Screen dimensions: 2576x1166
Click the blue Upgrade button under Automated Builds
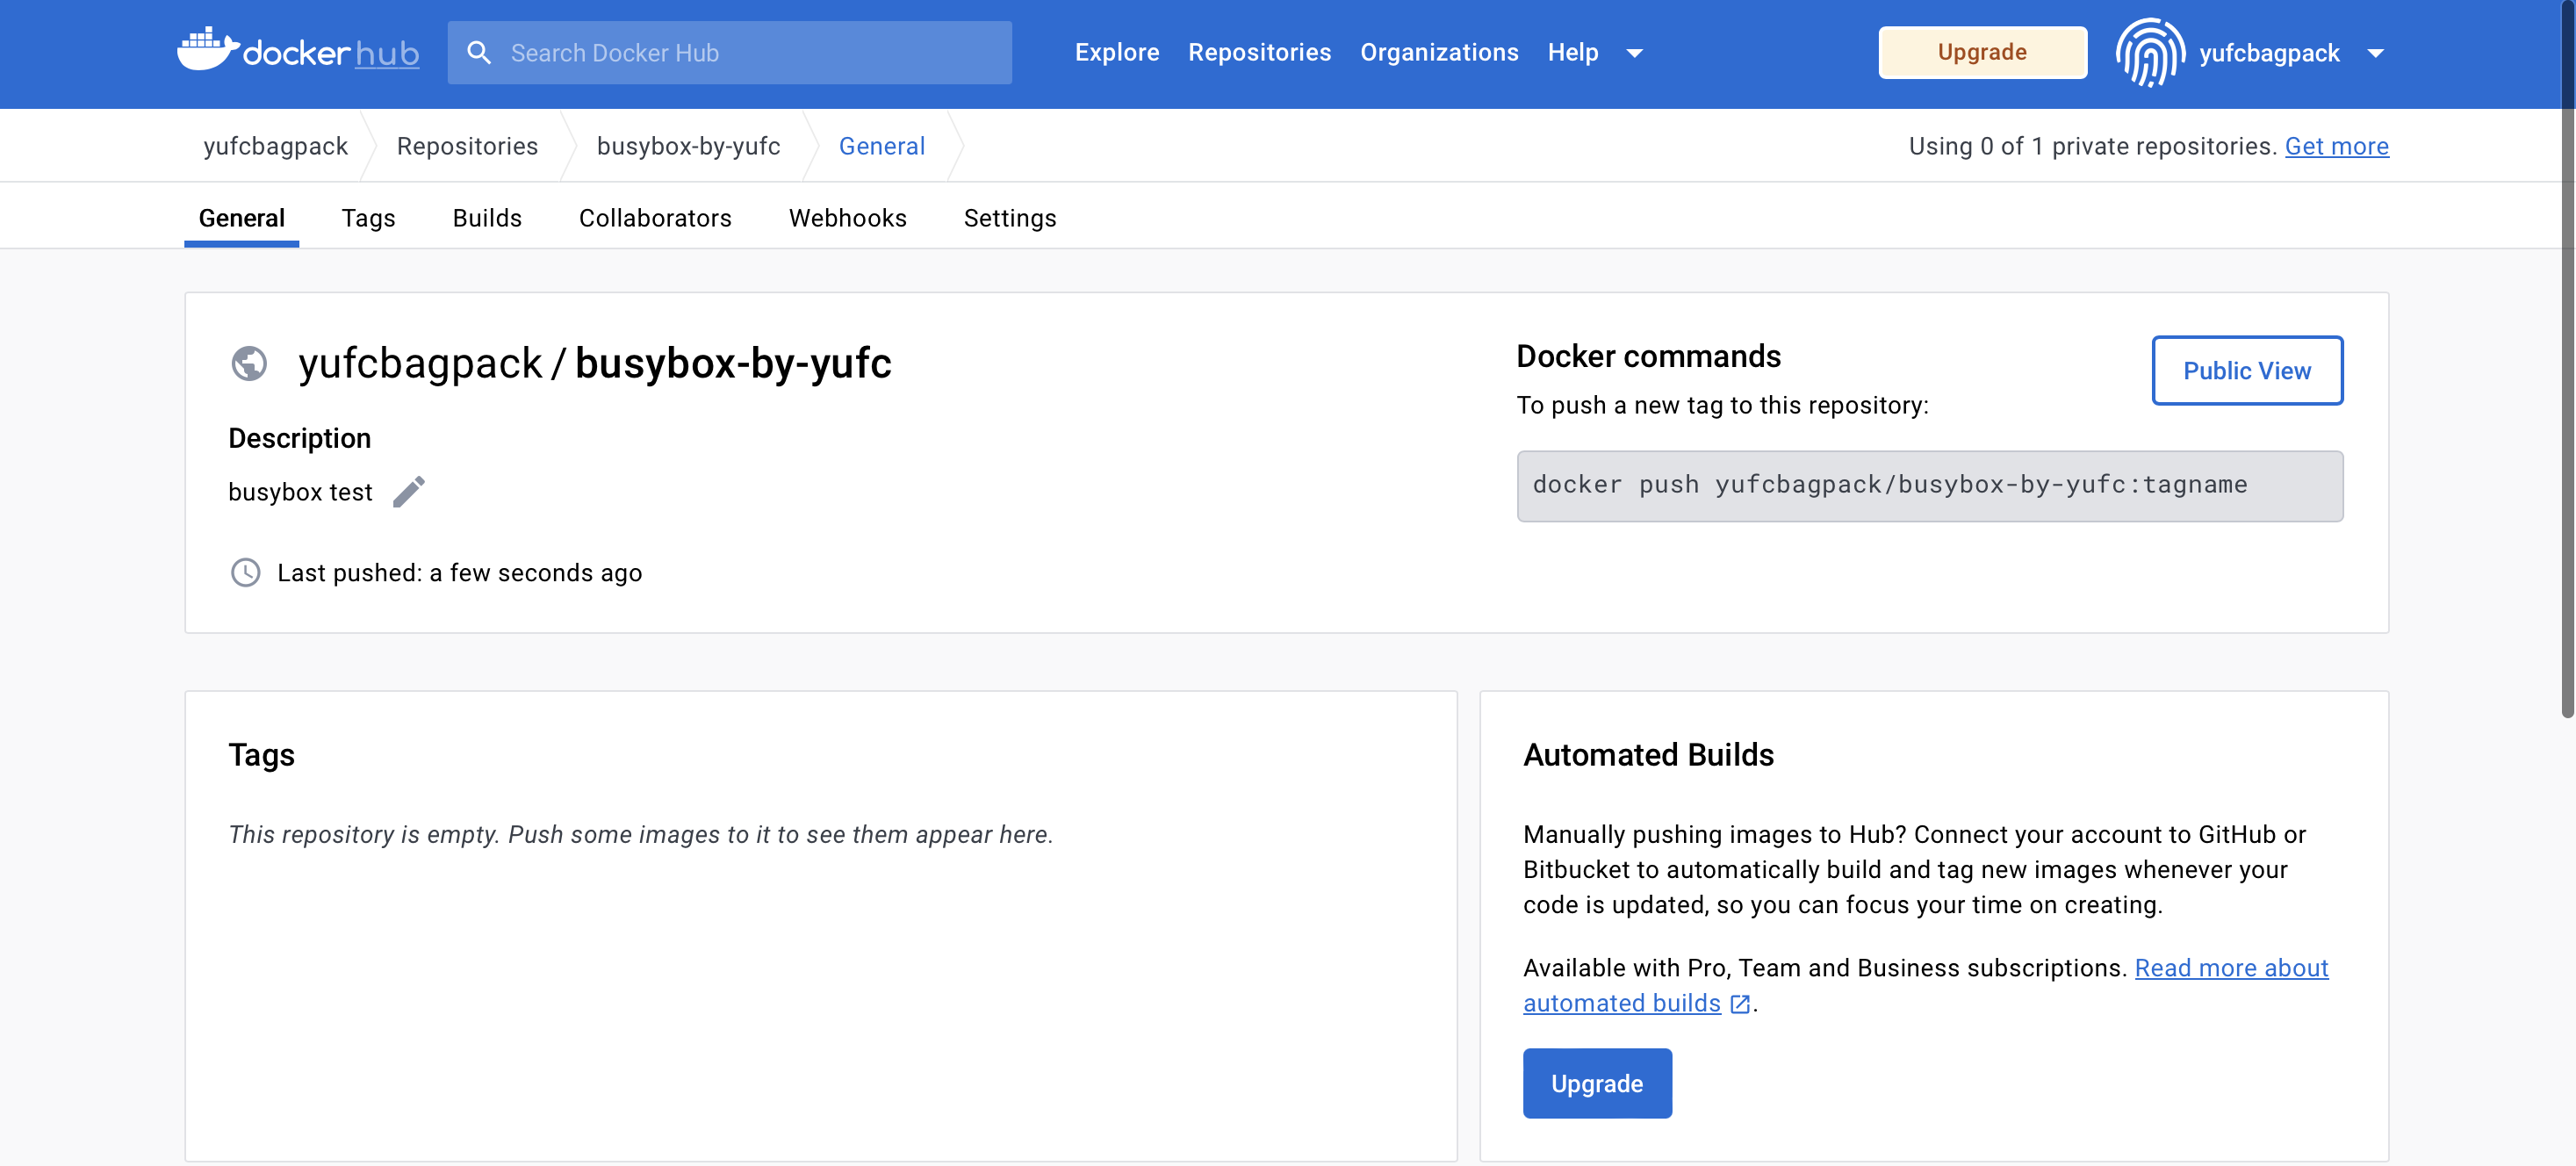point(1596,1083)
